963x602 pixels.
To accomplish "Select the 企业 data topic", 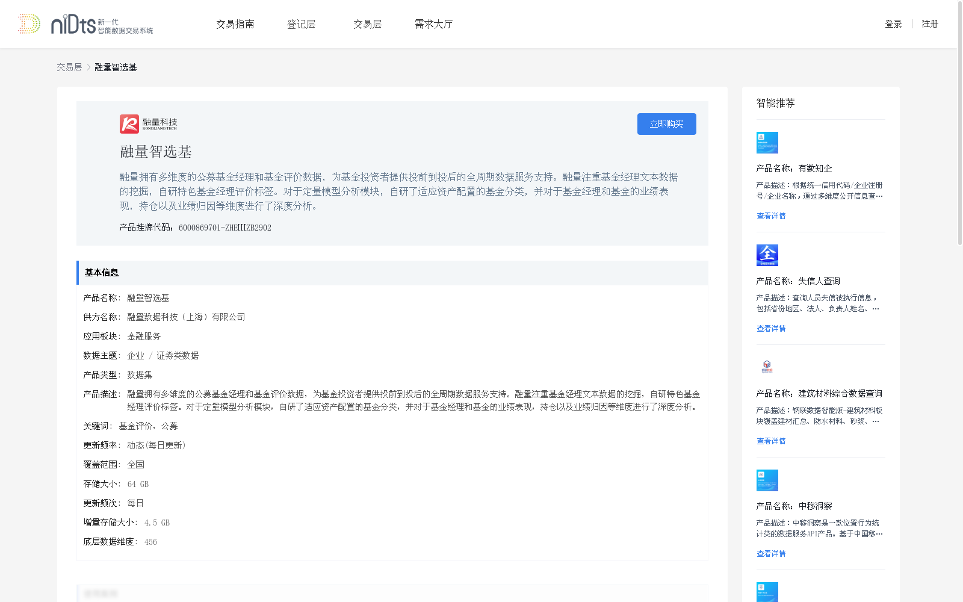I will click(x=135, y=356).
